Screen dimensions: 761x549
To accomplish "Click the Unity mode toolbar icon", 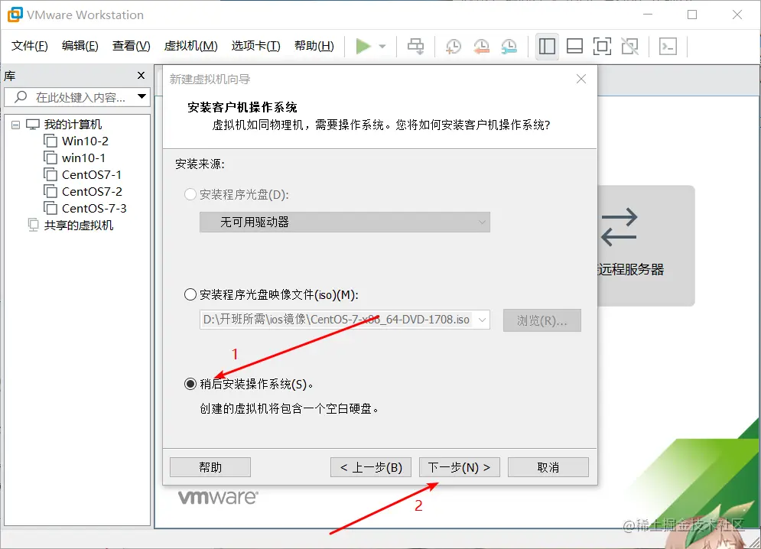I will (x=630, y=47).
